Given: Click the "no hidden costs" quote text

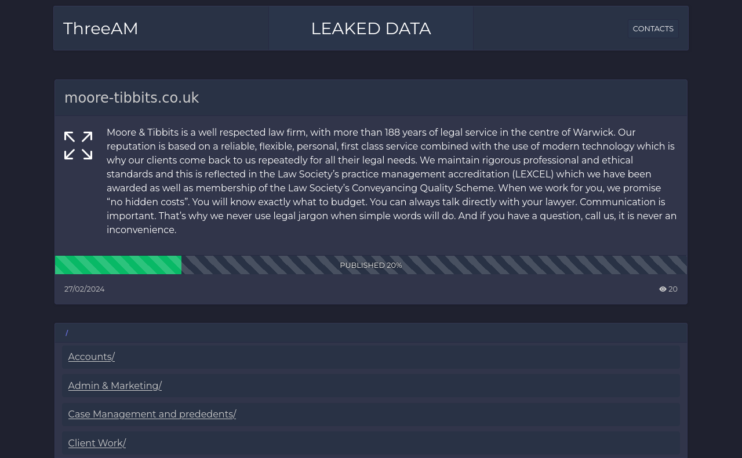Looking at the screenshot, I should coord(146,202).
